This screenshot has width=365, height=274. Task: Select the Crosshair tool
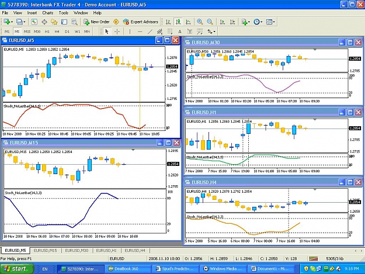(x=117, y=31)
